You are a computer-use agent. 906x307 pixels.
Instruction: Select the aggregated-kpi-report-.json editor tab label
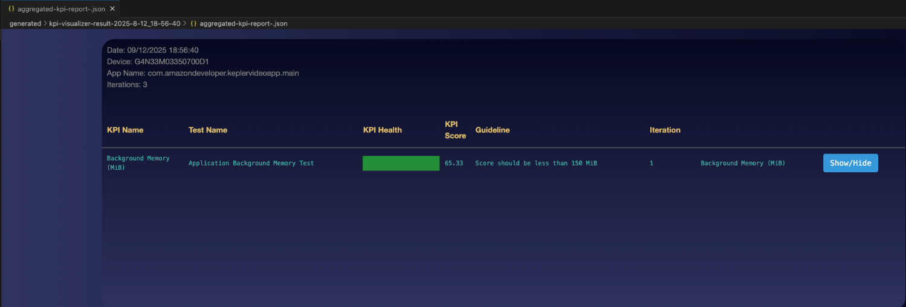point(61,8)
